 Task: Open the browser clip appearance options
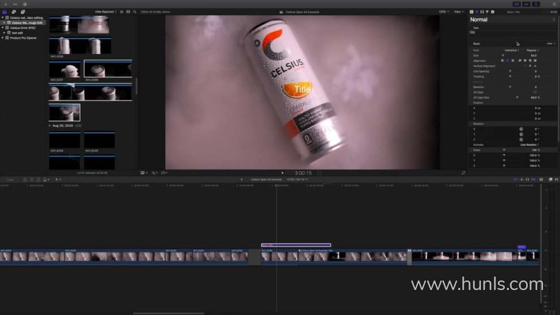[x=128, y=12]
